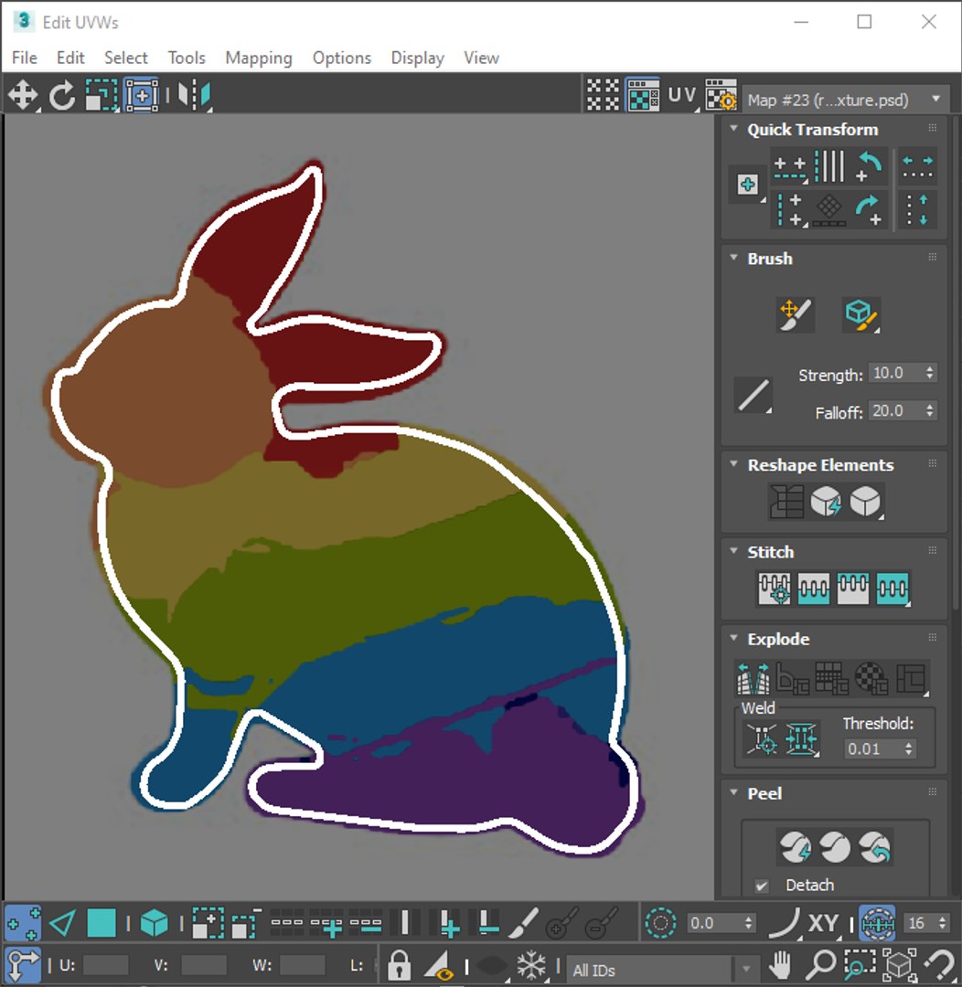The width and height of the screenshot is (962, 987).
Task: Click Stitch to Source icon
Action: (853, 589)
